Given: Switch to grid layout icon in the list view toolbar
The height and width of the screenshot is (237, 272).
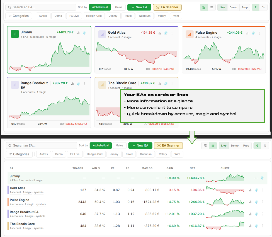Looking at the screenshot, I should (x=205, y=145).
